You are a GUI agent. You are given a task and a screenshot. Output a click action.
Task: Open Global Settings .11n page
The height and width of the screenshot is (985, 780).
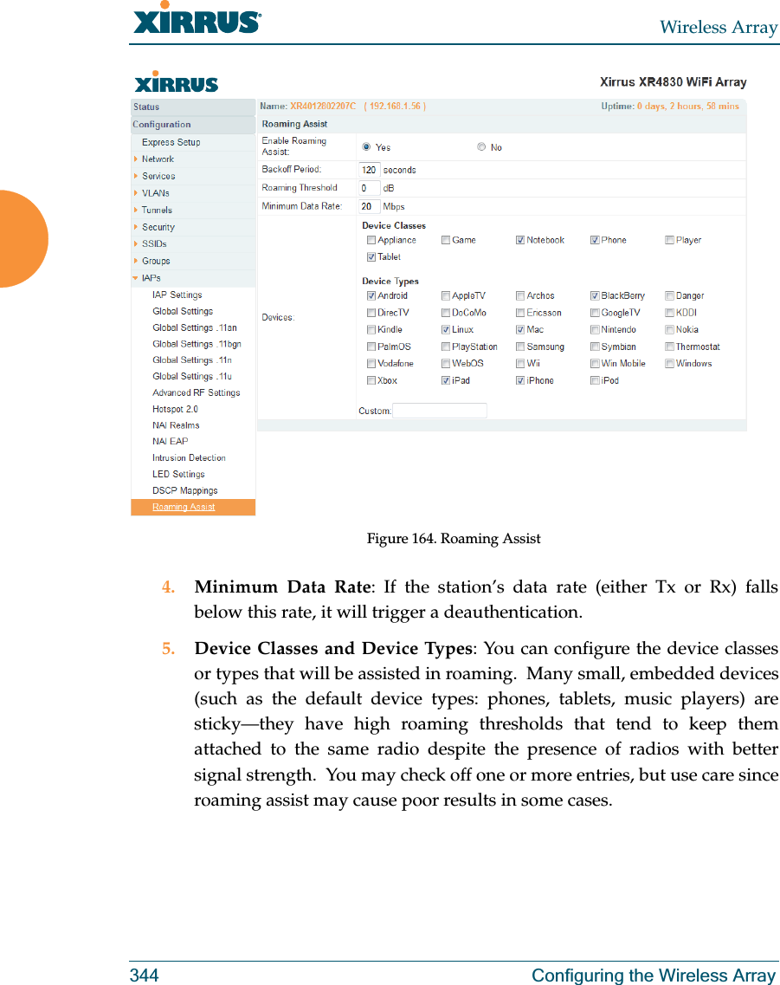click(192, 360)
